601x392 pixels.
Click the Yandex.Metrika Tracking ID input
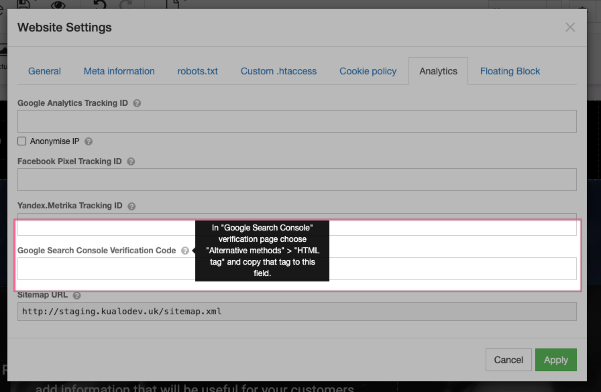coord(297,224)
